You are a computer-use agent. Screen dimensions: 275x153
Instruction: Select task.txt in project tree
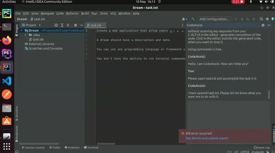point(38,40)
